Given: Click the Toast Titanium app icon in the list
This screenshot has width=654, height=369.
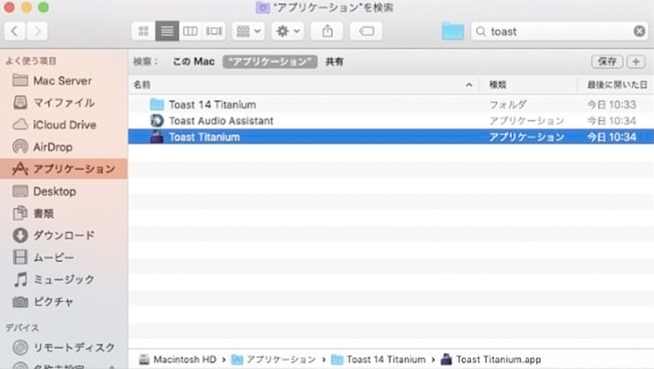Looking at the screenshot, I should pyautogui.click(x=157, y=137).
